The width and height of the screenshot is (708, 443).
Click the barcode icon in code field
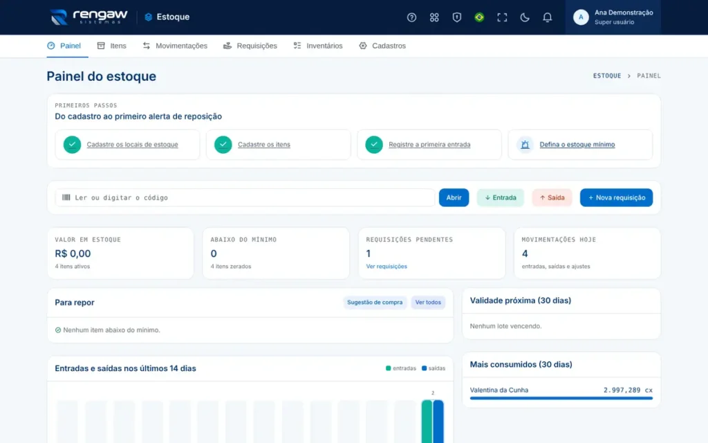[x=66, y=197]
